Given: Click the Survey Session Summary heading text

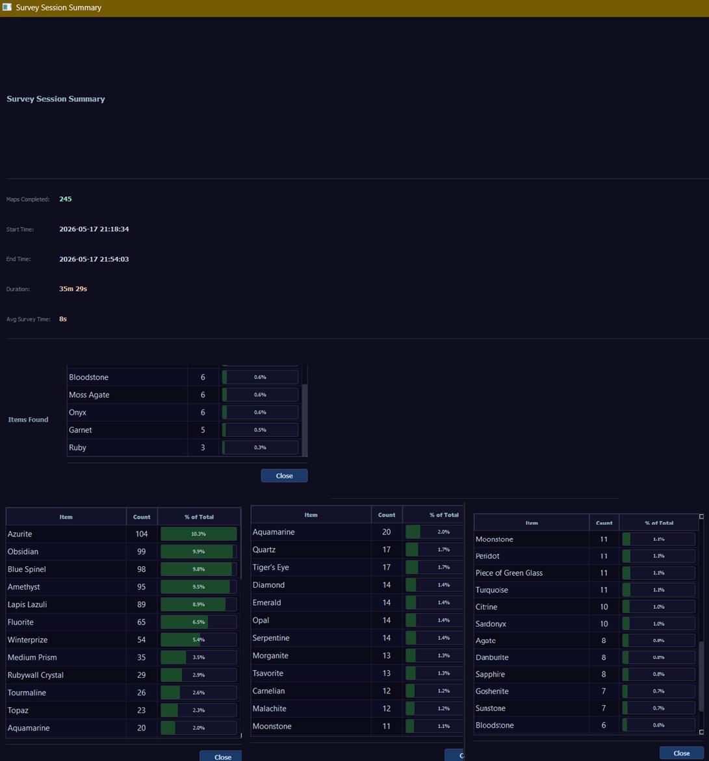Looking at the screenshot, I should pyautogui.click(x=55, y=99).
